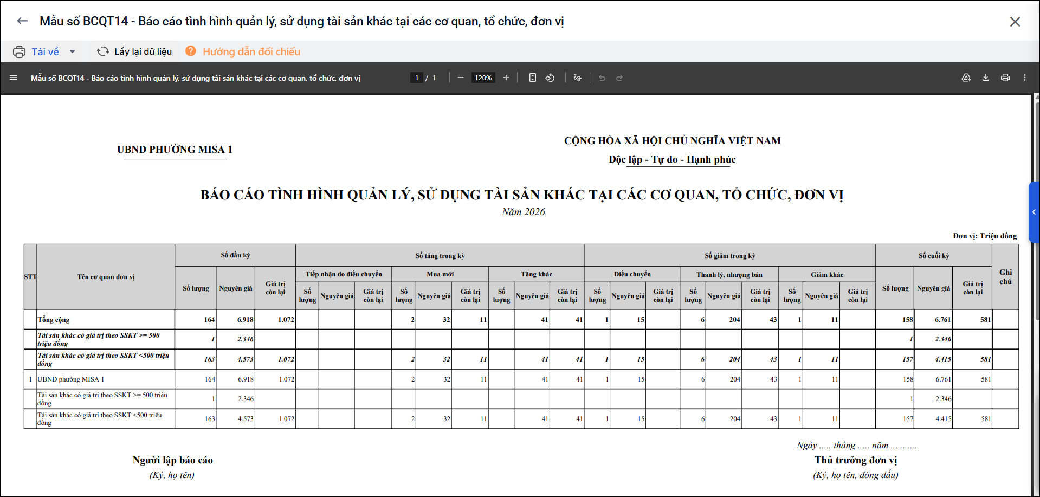1040x497 pixels.
Task: Click the Mua mới column header
Action: [440, 274]
